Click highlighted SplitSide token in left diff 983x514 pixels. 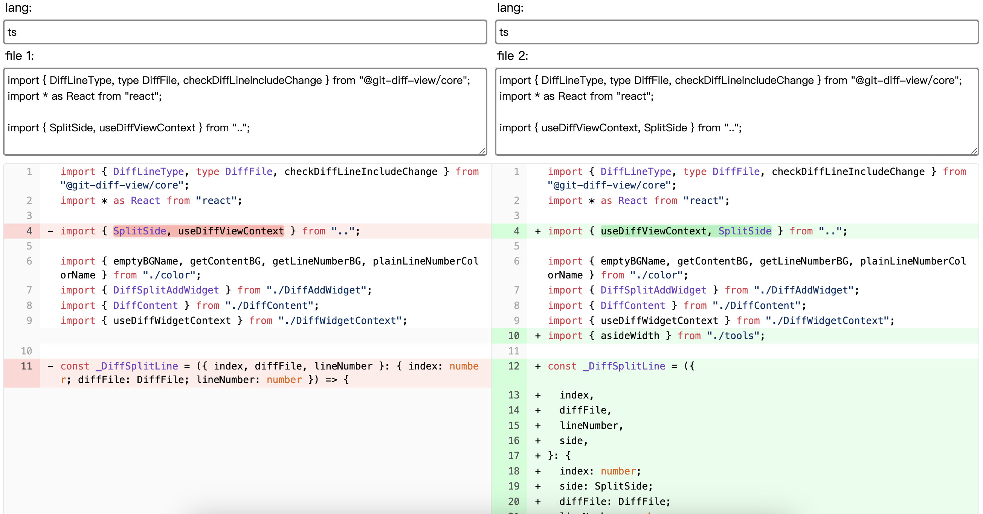click(x=140, y=231)
